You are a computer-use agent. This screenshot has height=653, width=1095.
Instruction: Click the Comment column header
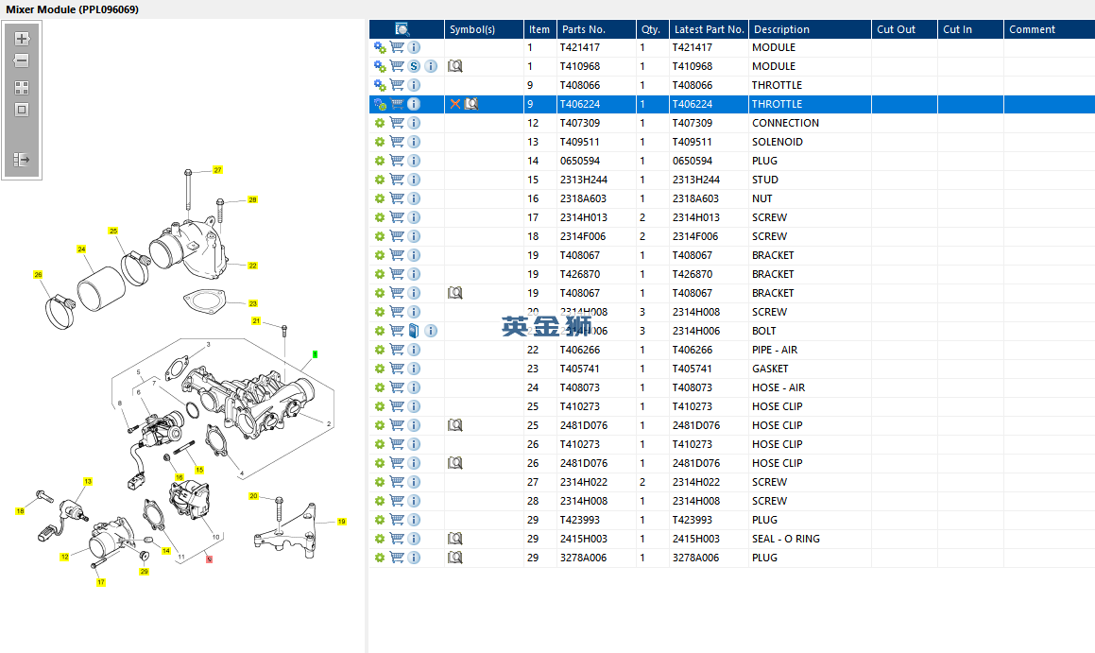(1049, 29)
